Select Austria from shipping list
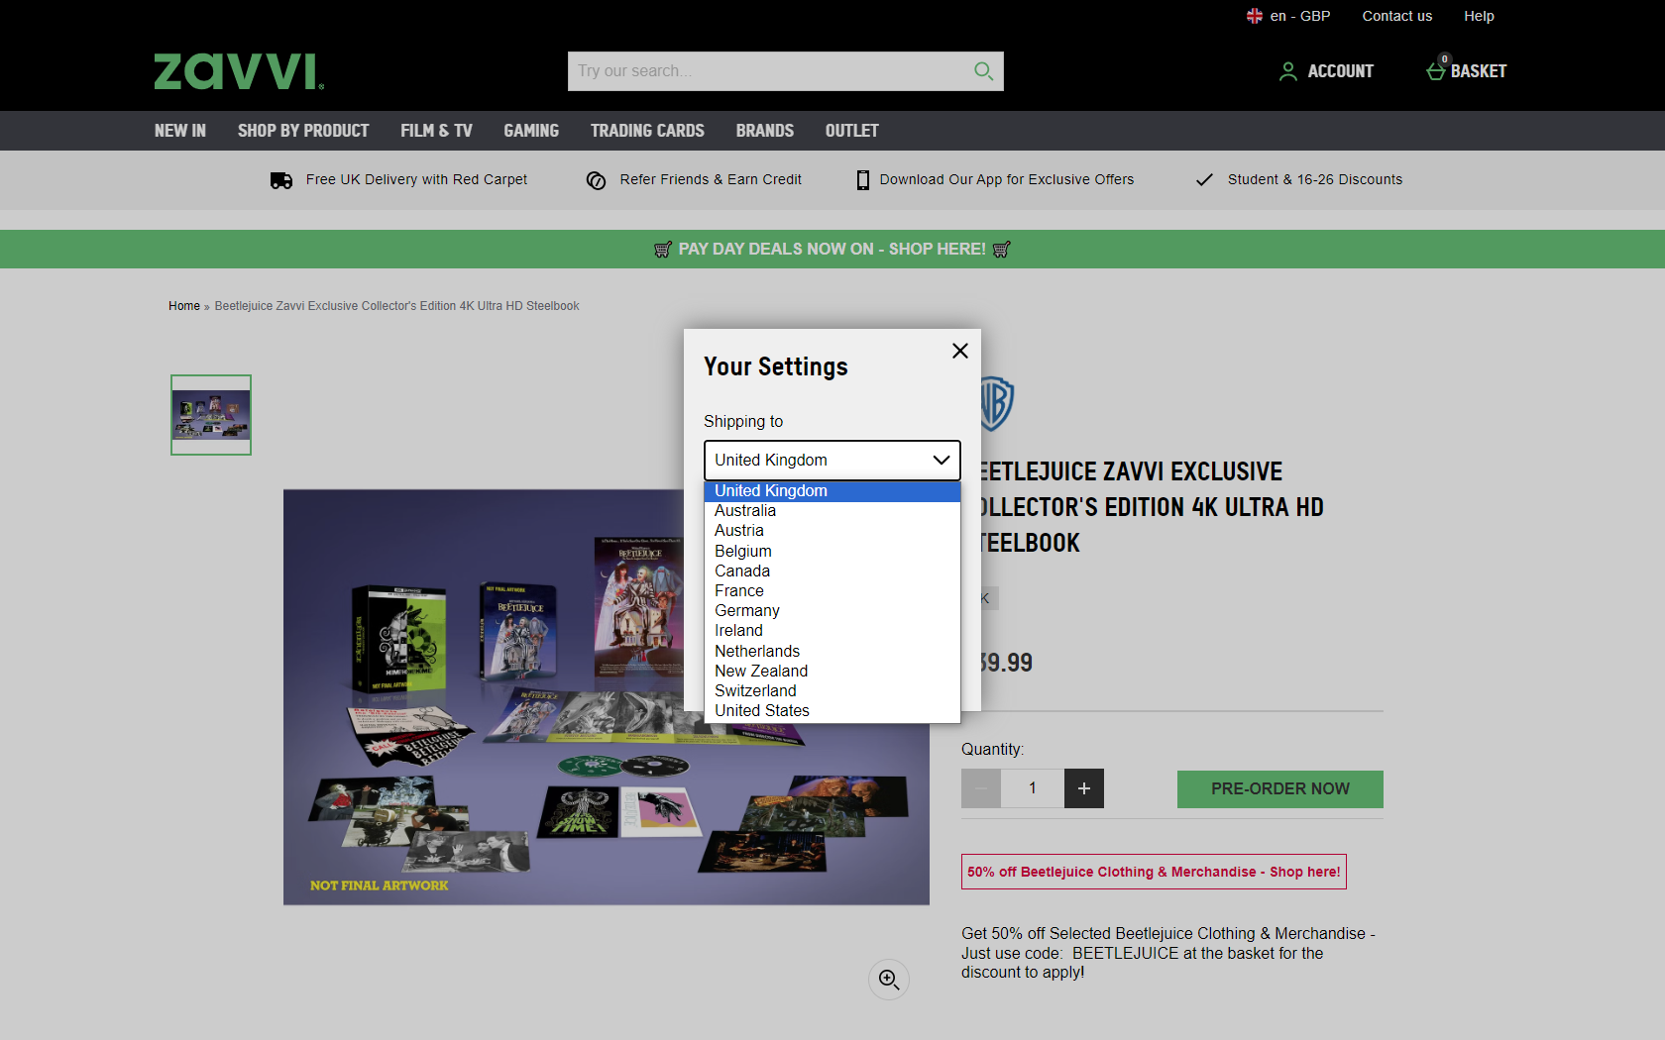 832,531
